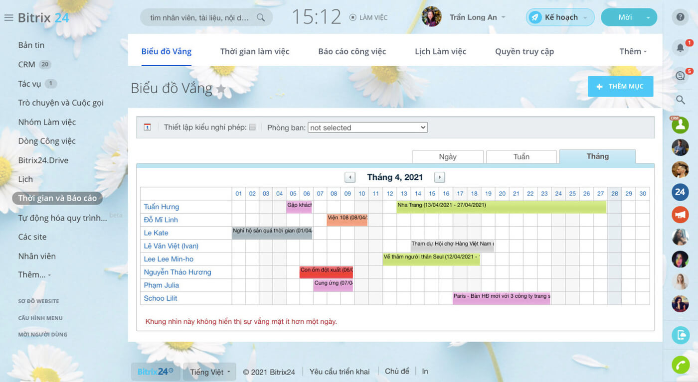Open Nhóm Làm việc in sidebar
This screenshot has height=382, width=698.
click(x=47, y=122)
